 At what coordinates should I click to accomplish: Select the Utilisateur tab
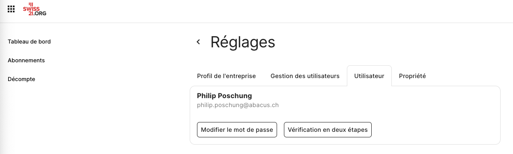(x=369, y=76)
